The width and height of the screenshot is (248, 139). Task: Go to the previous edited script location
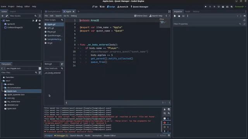(166, 16)
